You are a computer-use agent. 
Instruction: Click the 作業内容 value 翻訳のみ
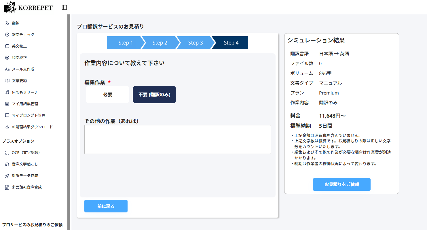point(328,103)
